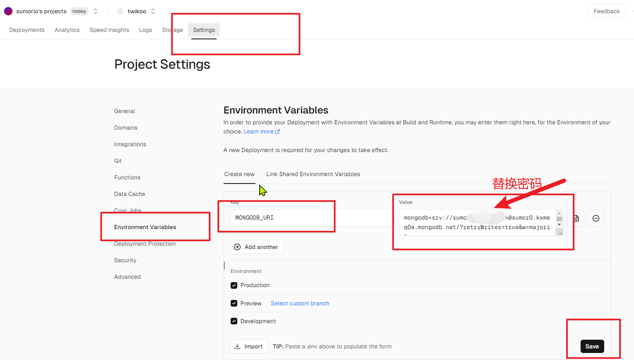The image size is (634, 360).
Task: Click the Select custom branch link
Action: pyautogui.click(x=300, y=303)
